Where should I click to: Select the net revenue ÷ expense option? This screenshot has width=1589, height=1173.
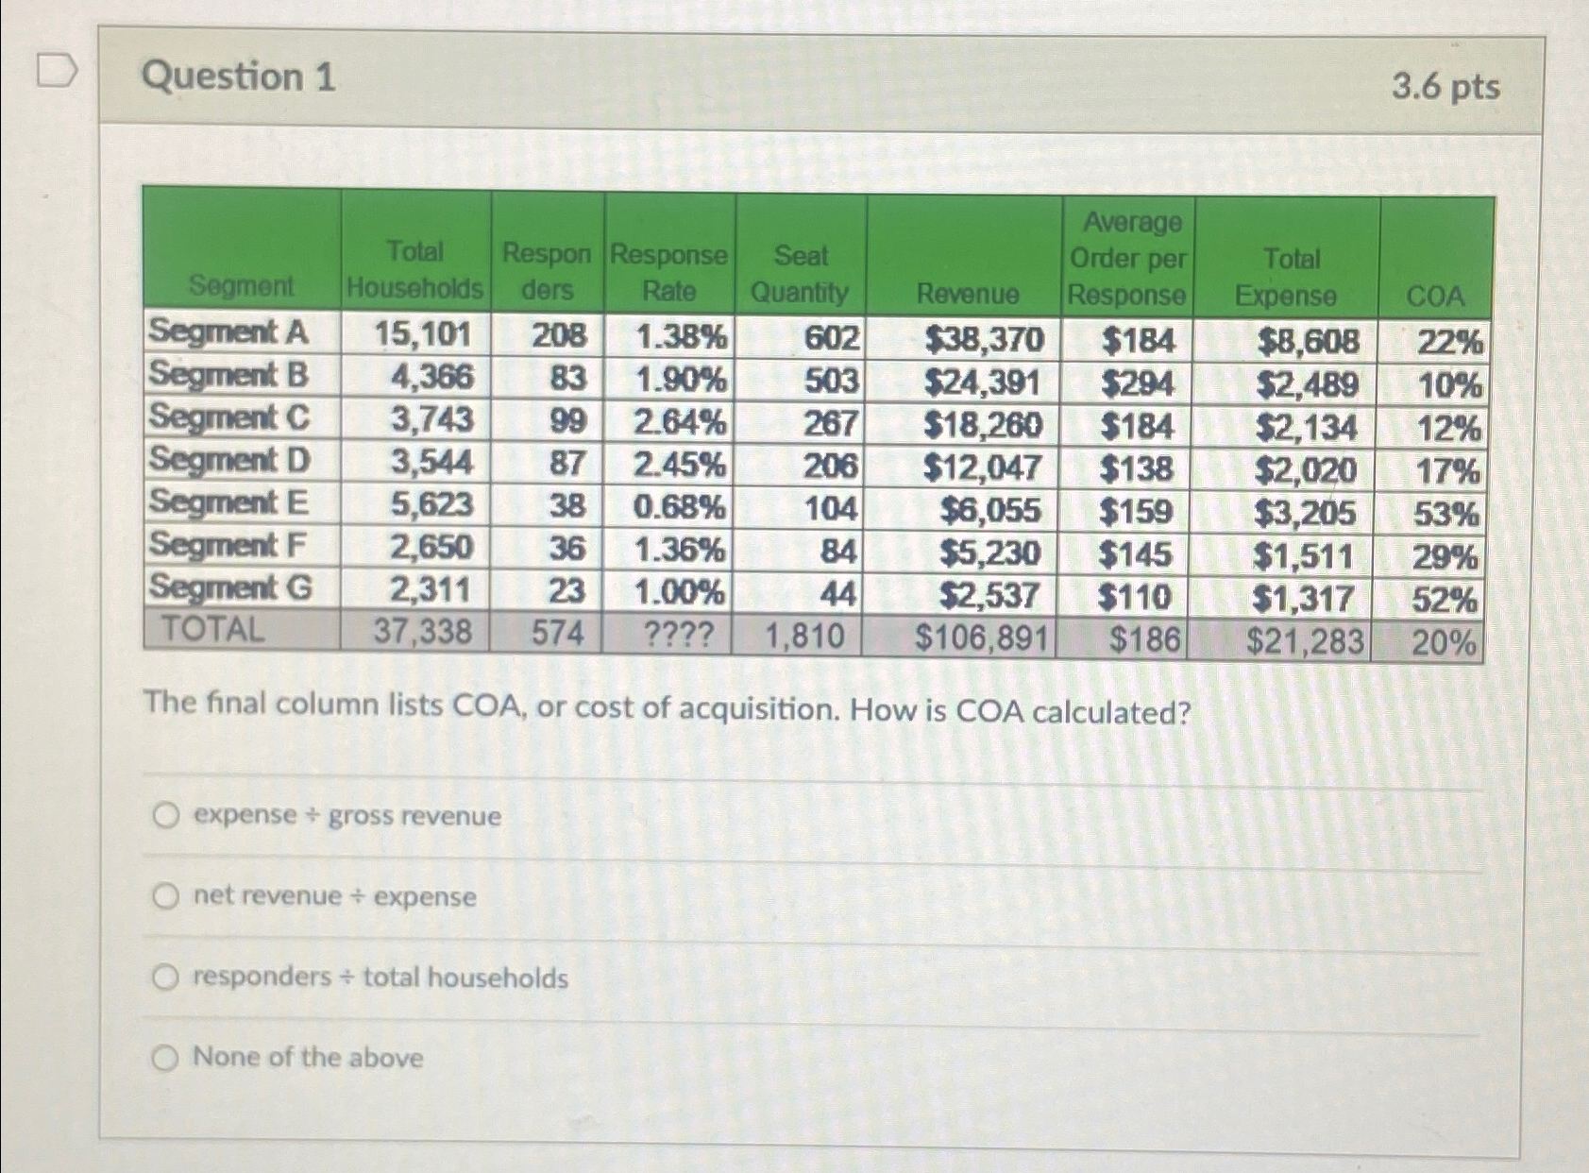[166, 896]
